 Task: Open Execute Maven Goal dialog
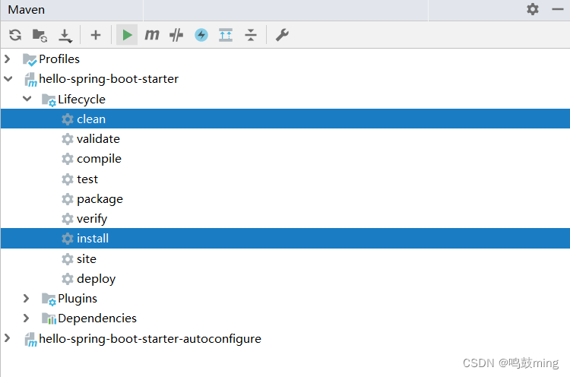point(152,35)
